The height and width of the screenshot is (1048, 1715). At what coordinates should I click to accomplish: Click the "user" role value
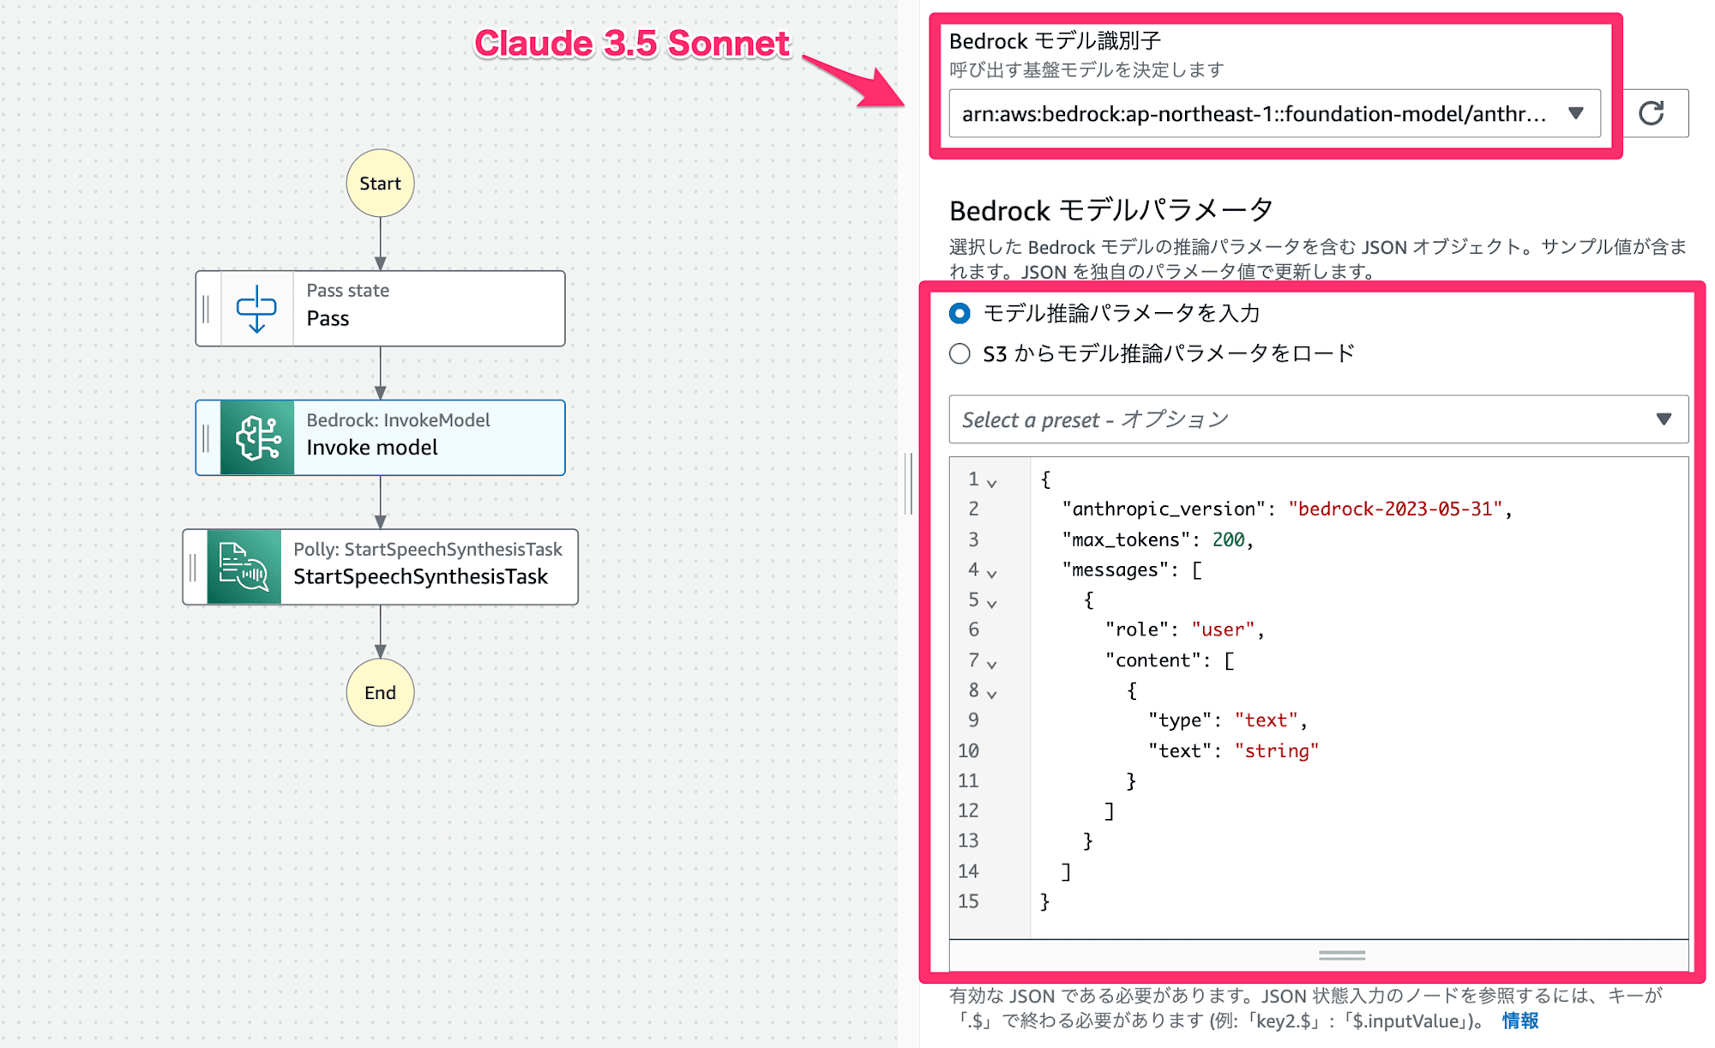[x=1223, y=629]
